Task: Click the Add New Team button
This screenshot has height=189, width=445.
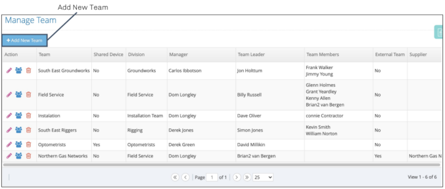Action: click(x=24, y=40)
